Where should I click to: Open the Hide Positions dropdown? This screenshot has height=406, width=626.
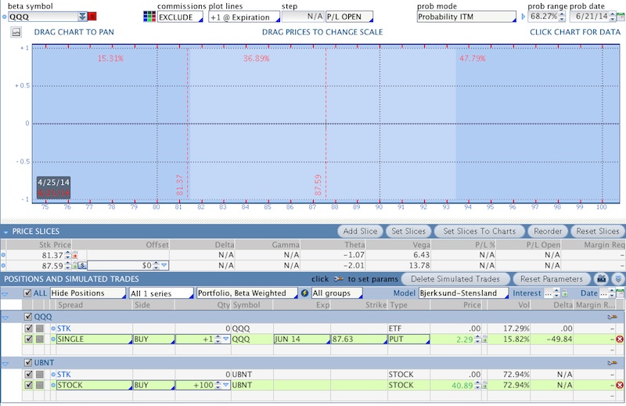tap(88, 293)
